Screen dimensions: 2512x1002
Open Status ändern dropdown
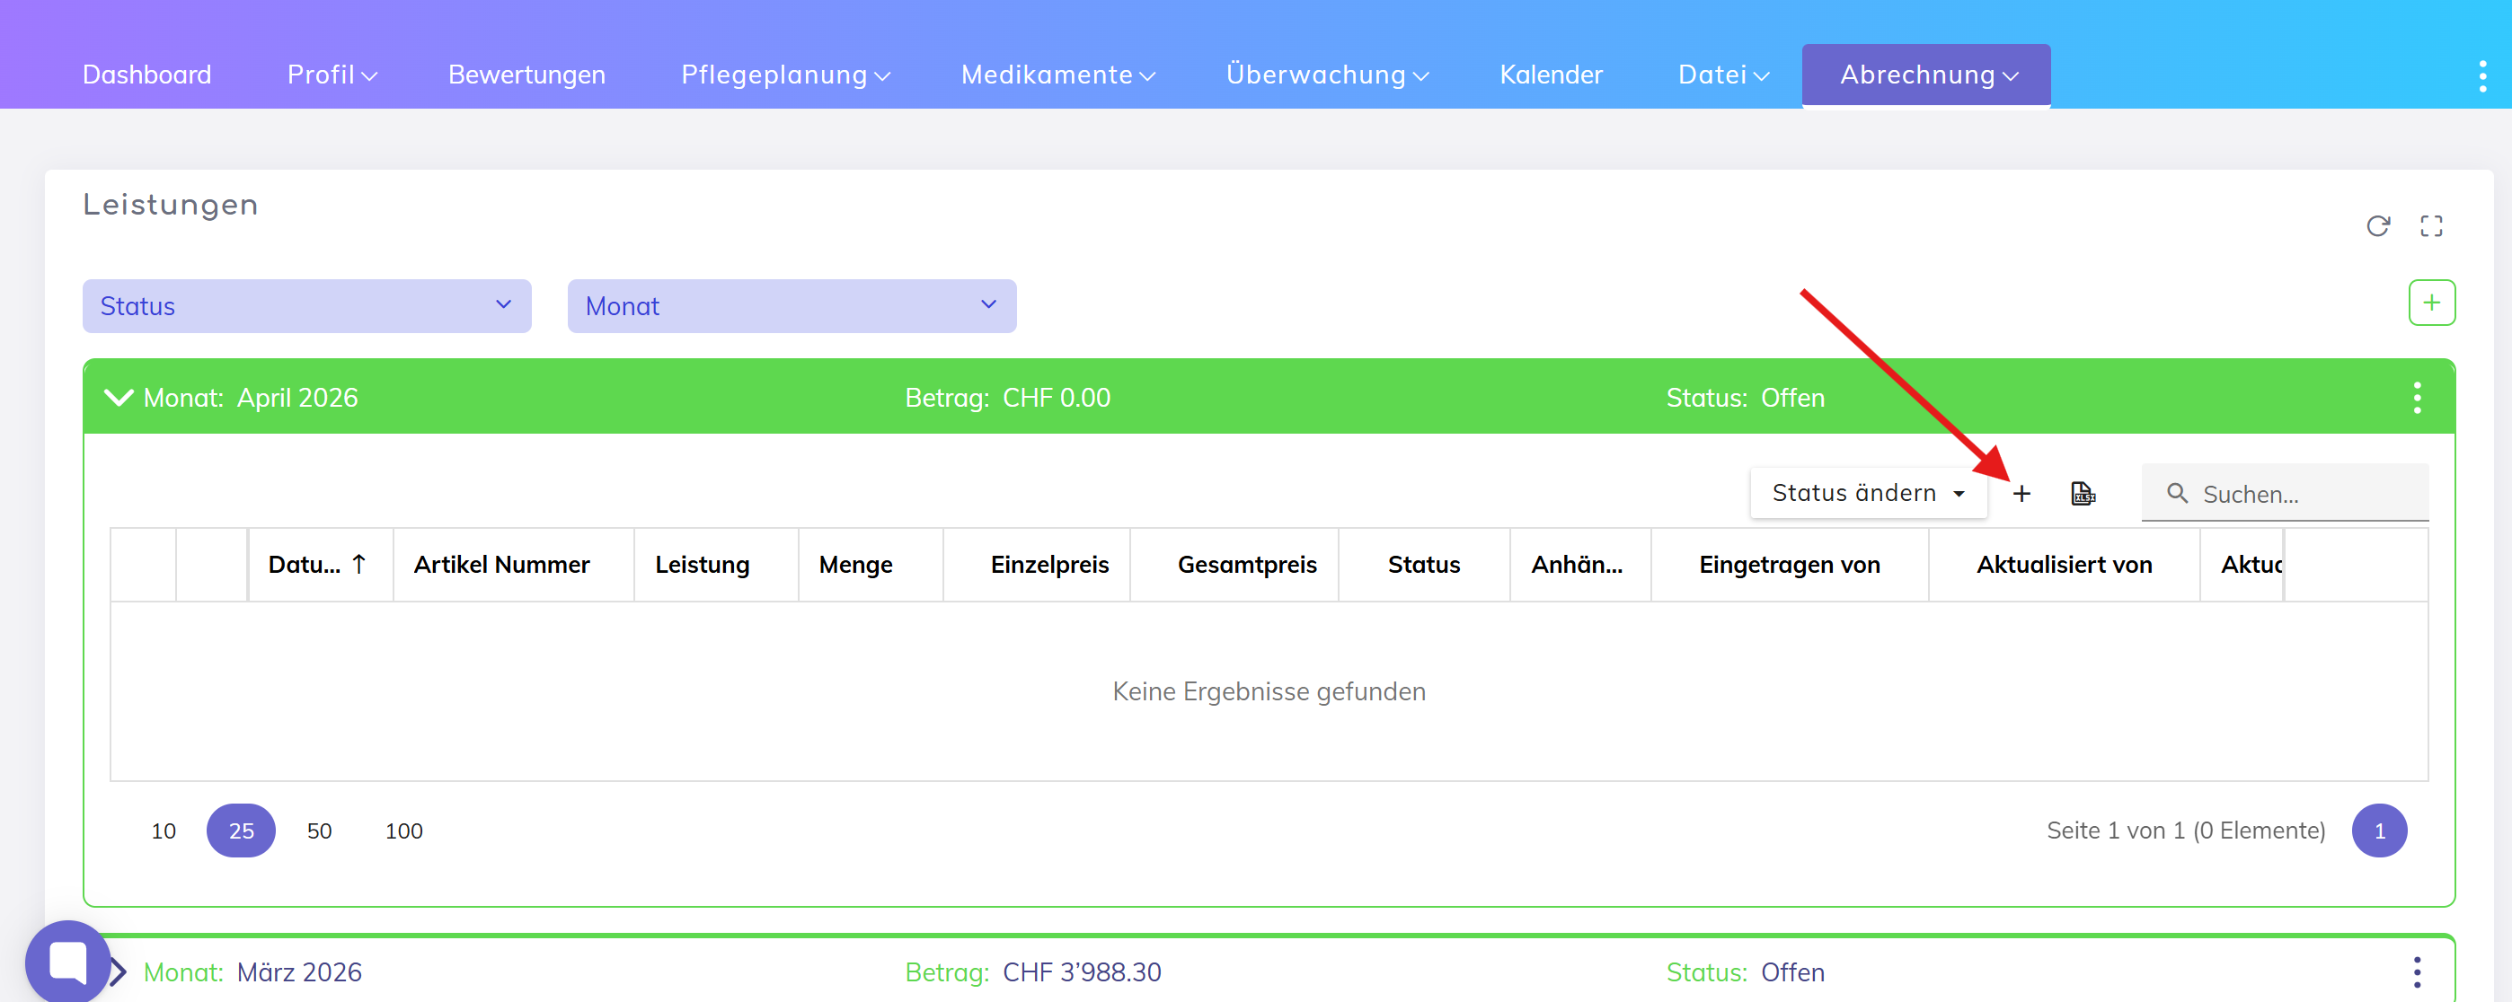coord(1868,493)
